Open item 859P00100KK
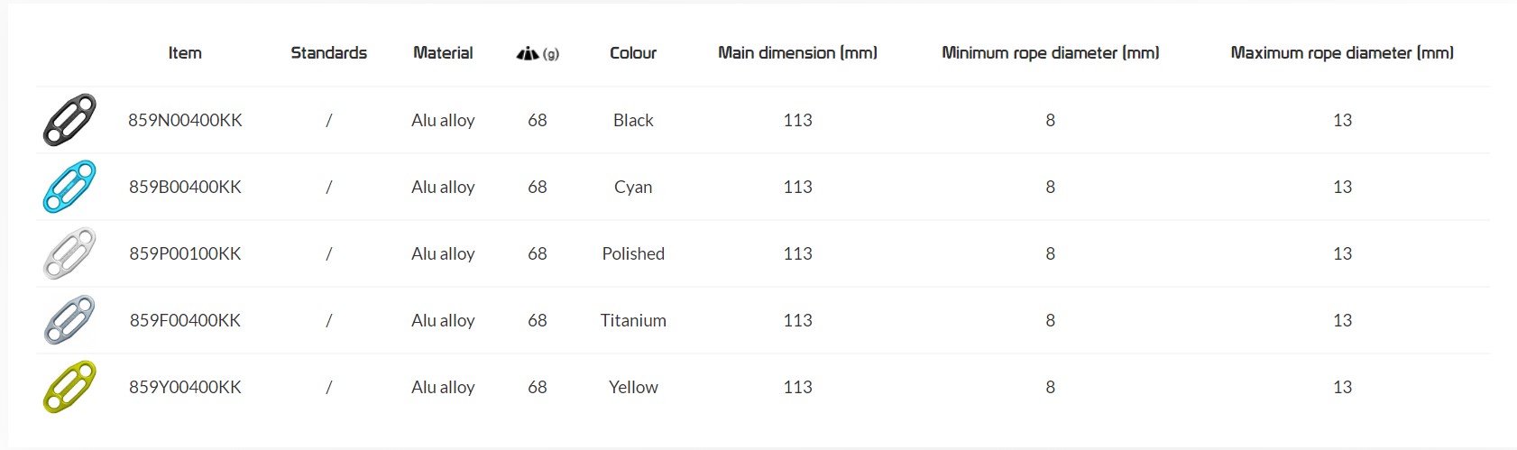 (185, 253)
